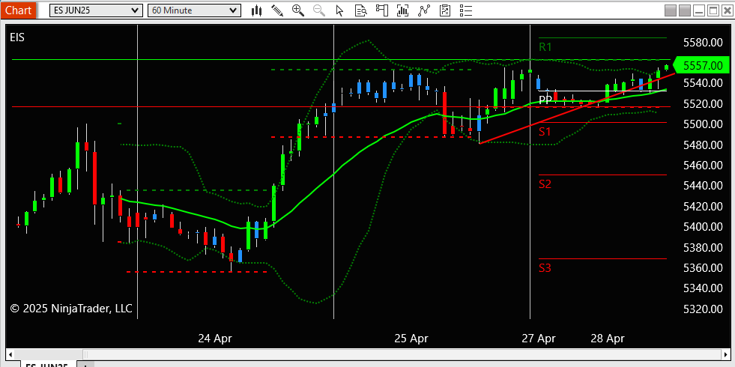735x367 pixels.
Task: Close the chart window
Action: [727, 10]
